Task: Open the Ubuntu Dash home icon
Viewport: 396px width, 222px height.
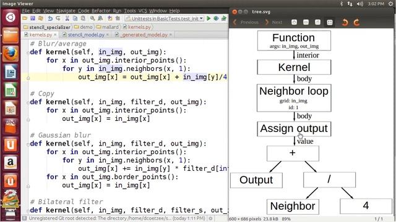Action: coord(11,18)
